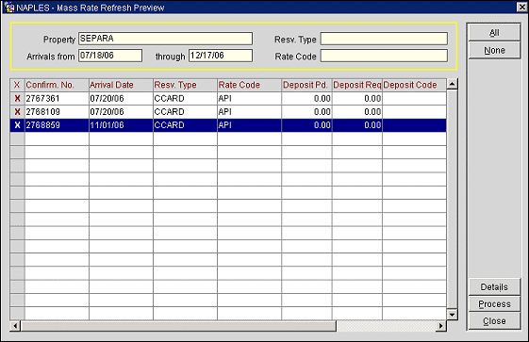Deselect all with the None button
The height and width of the screenshot is (342, 529).
tap(494, 50)
